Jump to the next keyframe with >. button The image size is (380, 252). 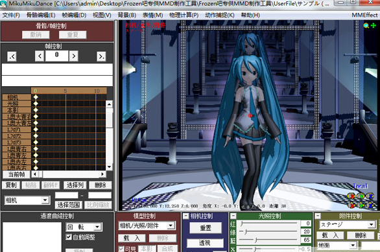[101, 56]
